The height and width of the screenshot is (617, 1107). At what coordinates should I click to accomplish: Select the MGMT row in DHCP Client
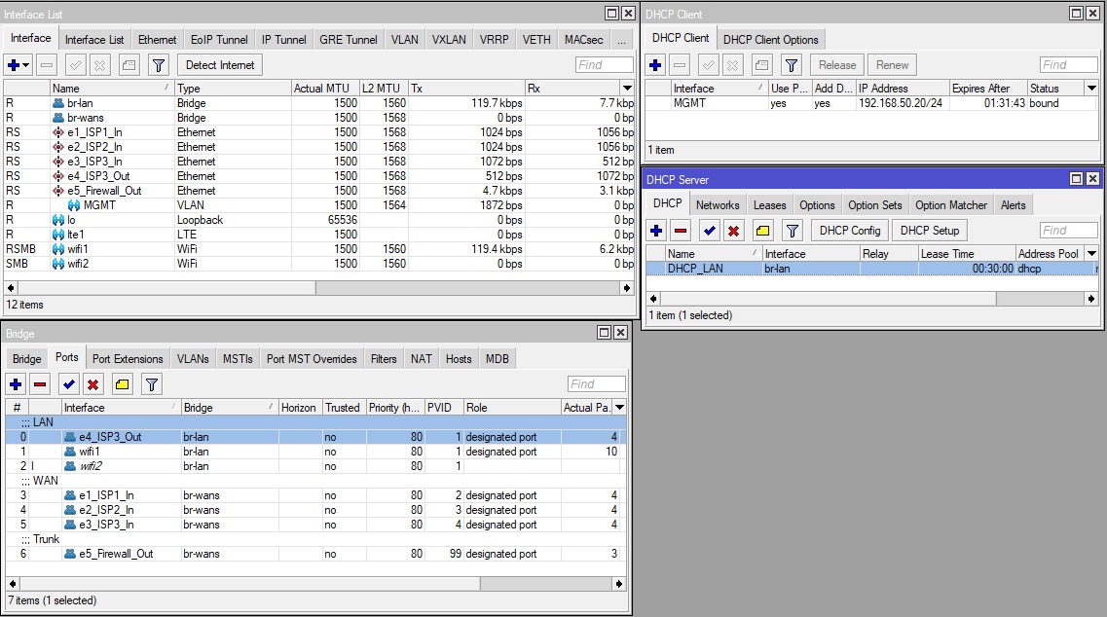pos(872,103)
